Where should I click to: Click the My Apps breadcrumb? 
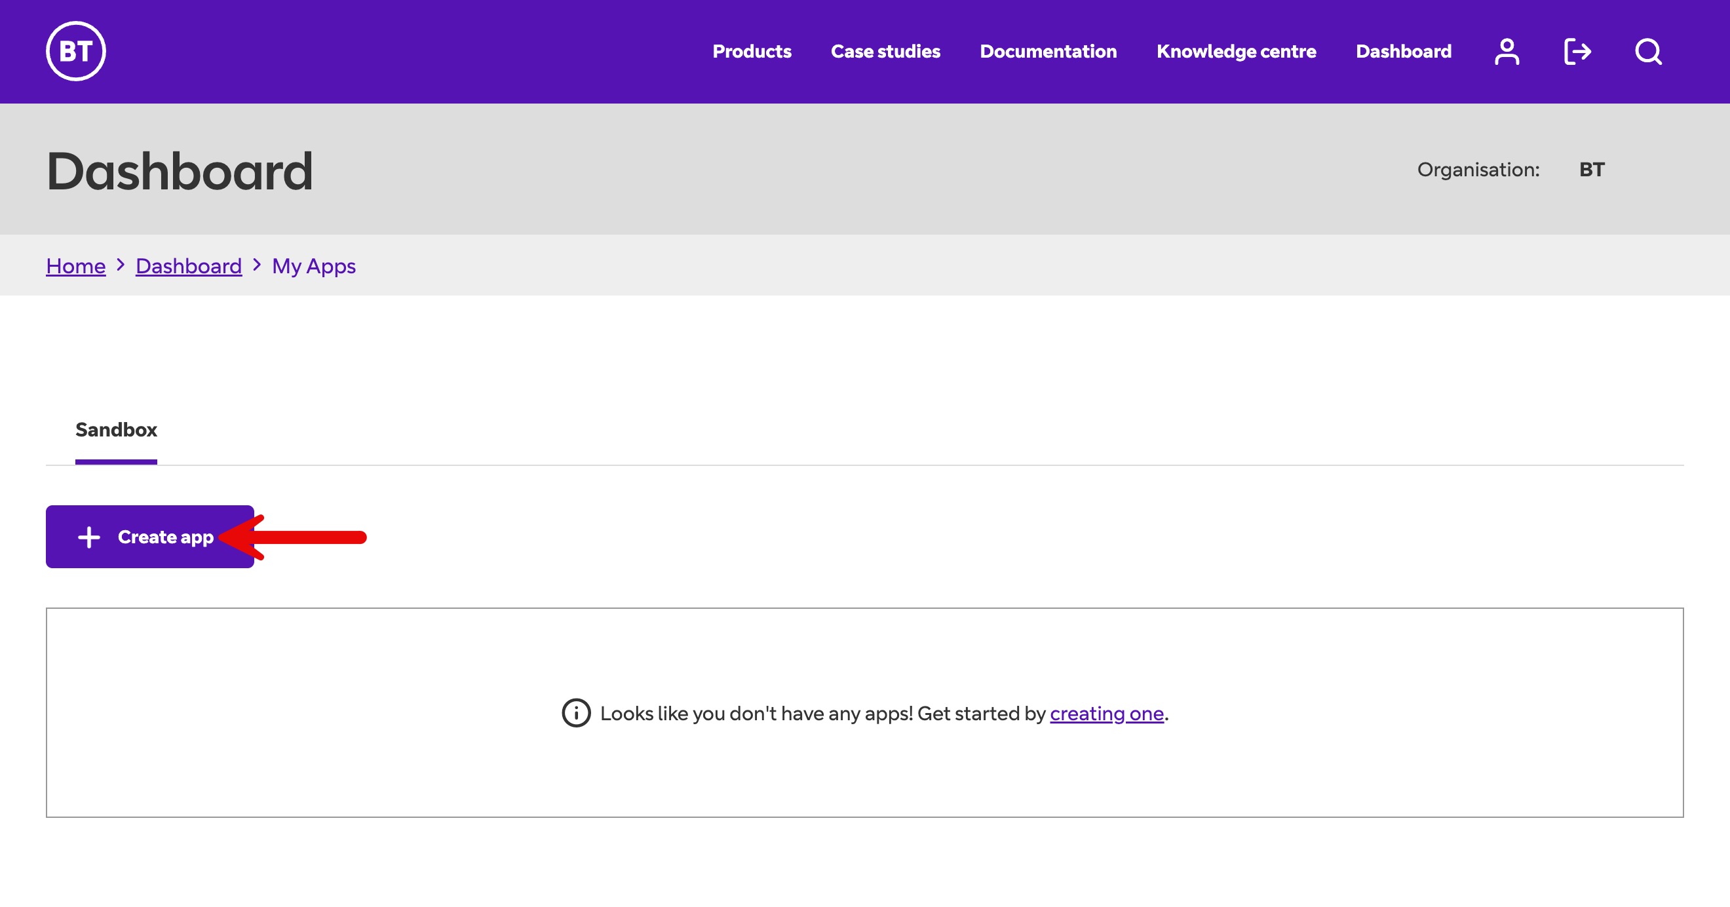[x=314, y=266]
